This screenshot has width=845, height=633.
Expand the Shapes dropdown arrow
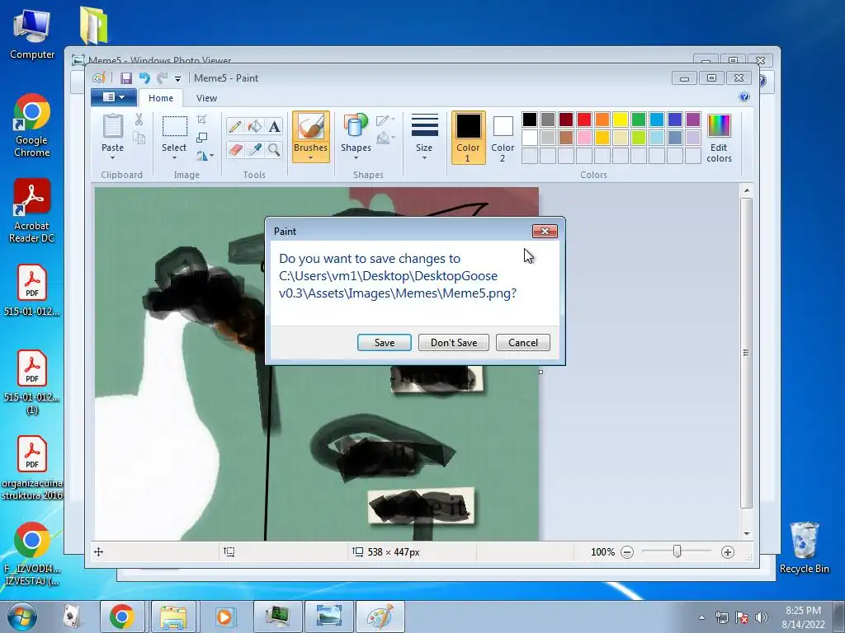pos(356,158)
